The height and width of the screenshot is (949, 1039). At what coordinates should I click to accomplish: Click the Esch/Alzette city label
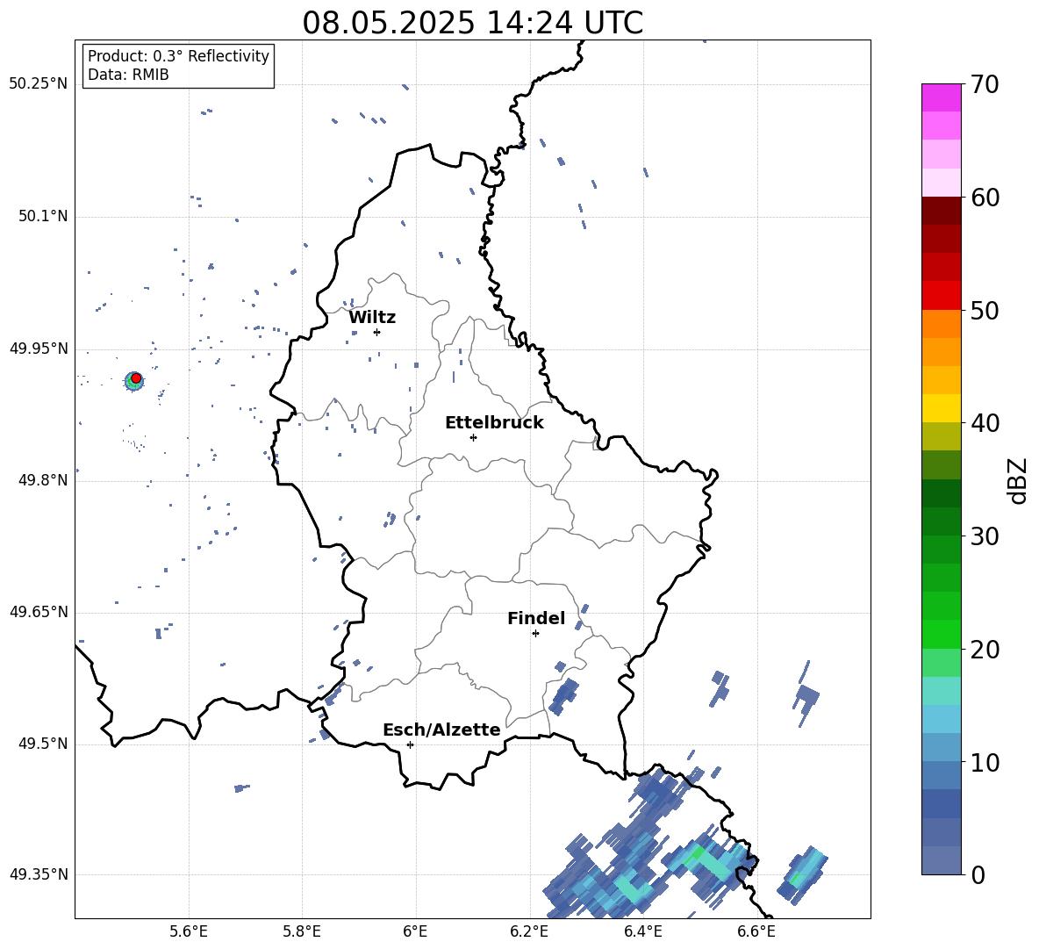coord(441,730)
